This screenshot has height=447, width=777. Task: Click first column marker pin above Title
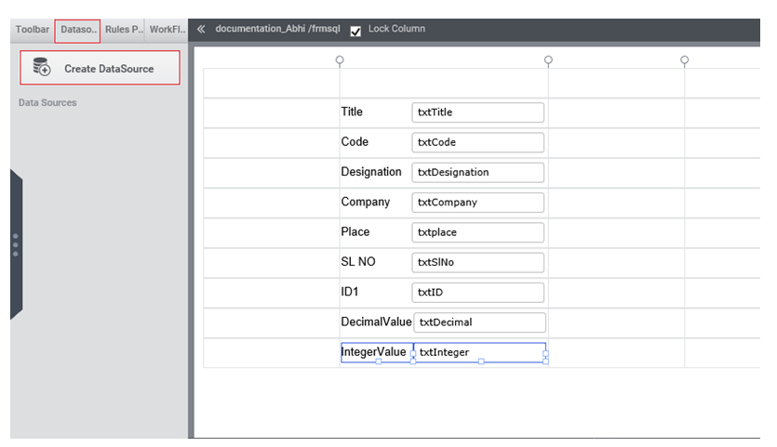(340, 61)
